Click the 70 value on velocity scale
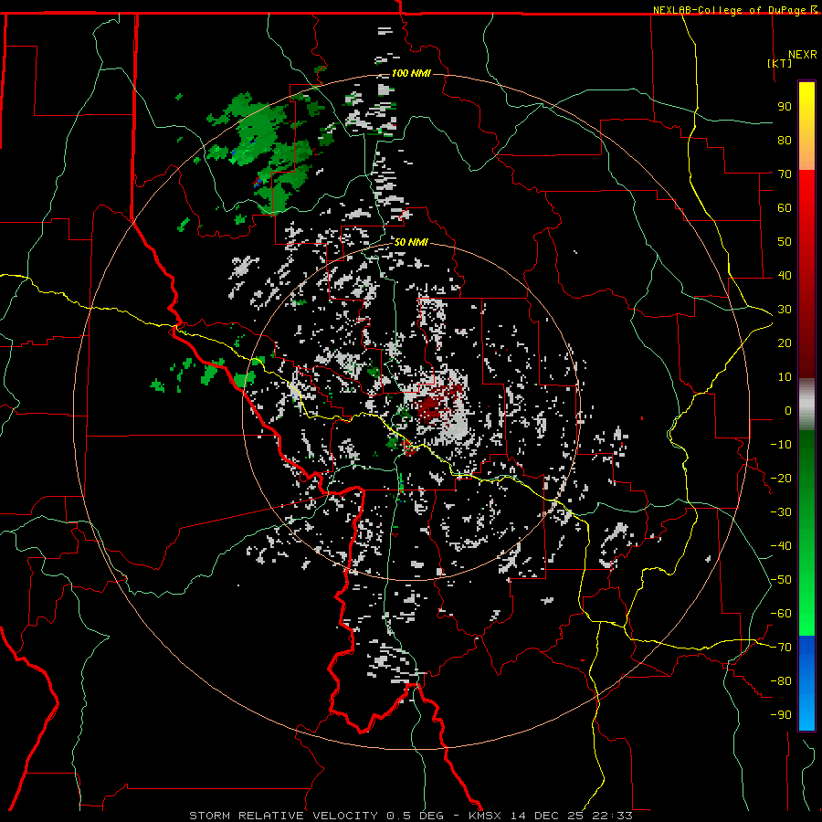This screenshot has height=822, width=822. [x=785, y=174]
